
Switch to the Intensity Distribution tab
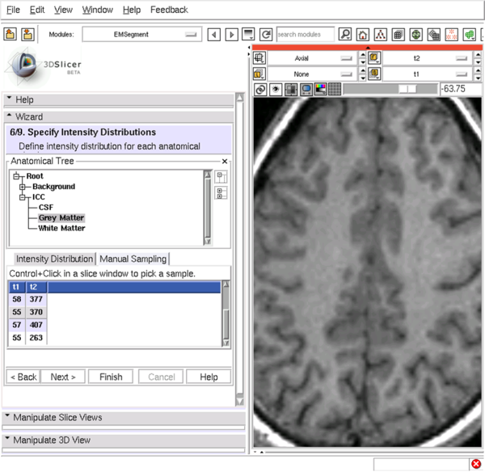[x=54, y=259]
